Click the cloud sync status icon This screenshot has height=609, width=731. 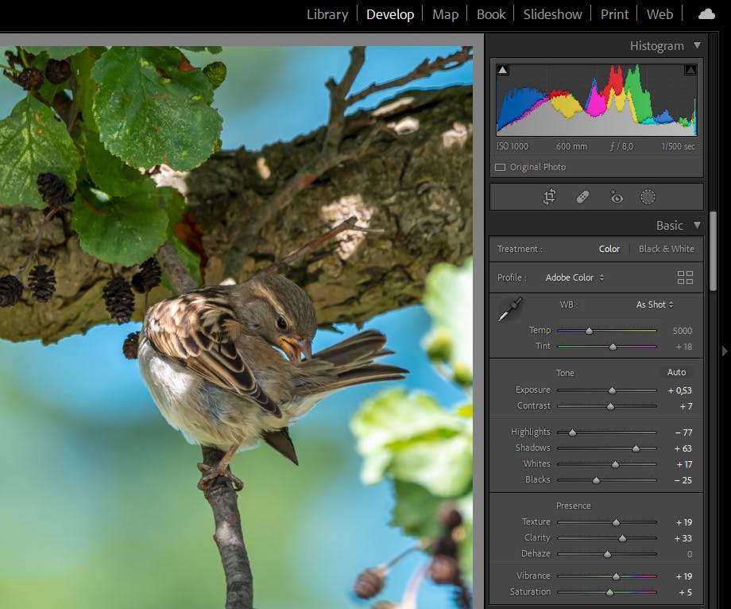click(706, 14)
